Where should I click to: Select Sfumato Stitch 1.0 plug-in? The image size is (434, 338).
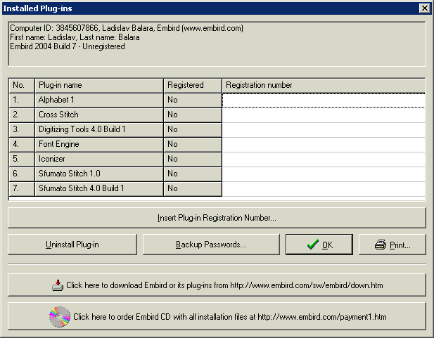(x=99, y=174)
